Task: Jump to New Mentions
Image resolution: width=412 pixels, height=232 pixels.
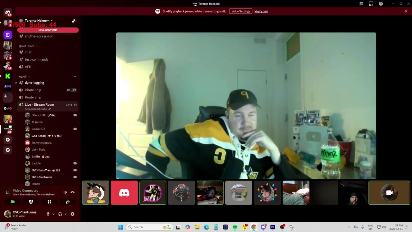Action: tap(48, 30)
